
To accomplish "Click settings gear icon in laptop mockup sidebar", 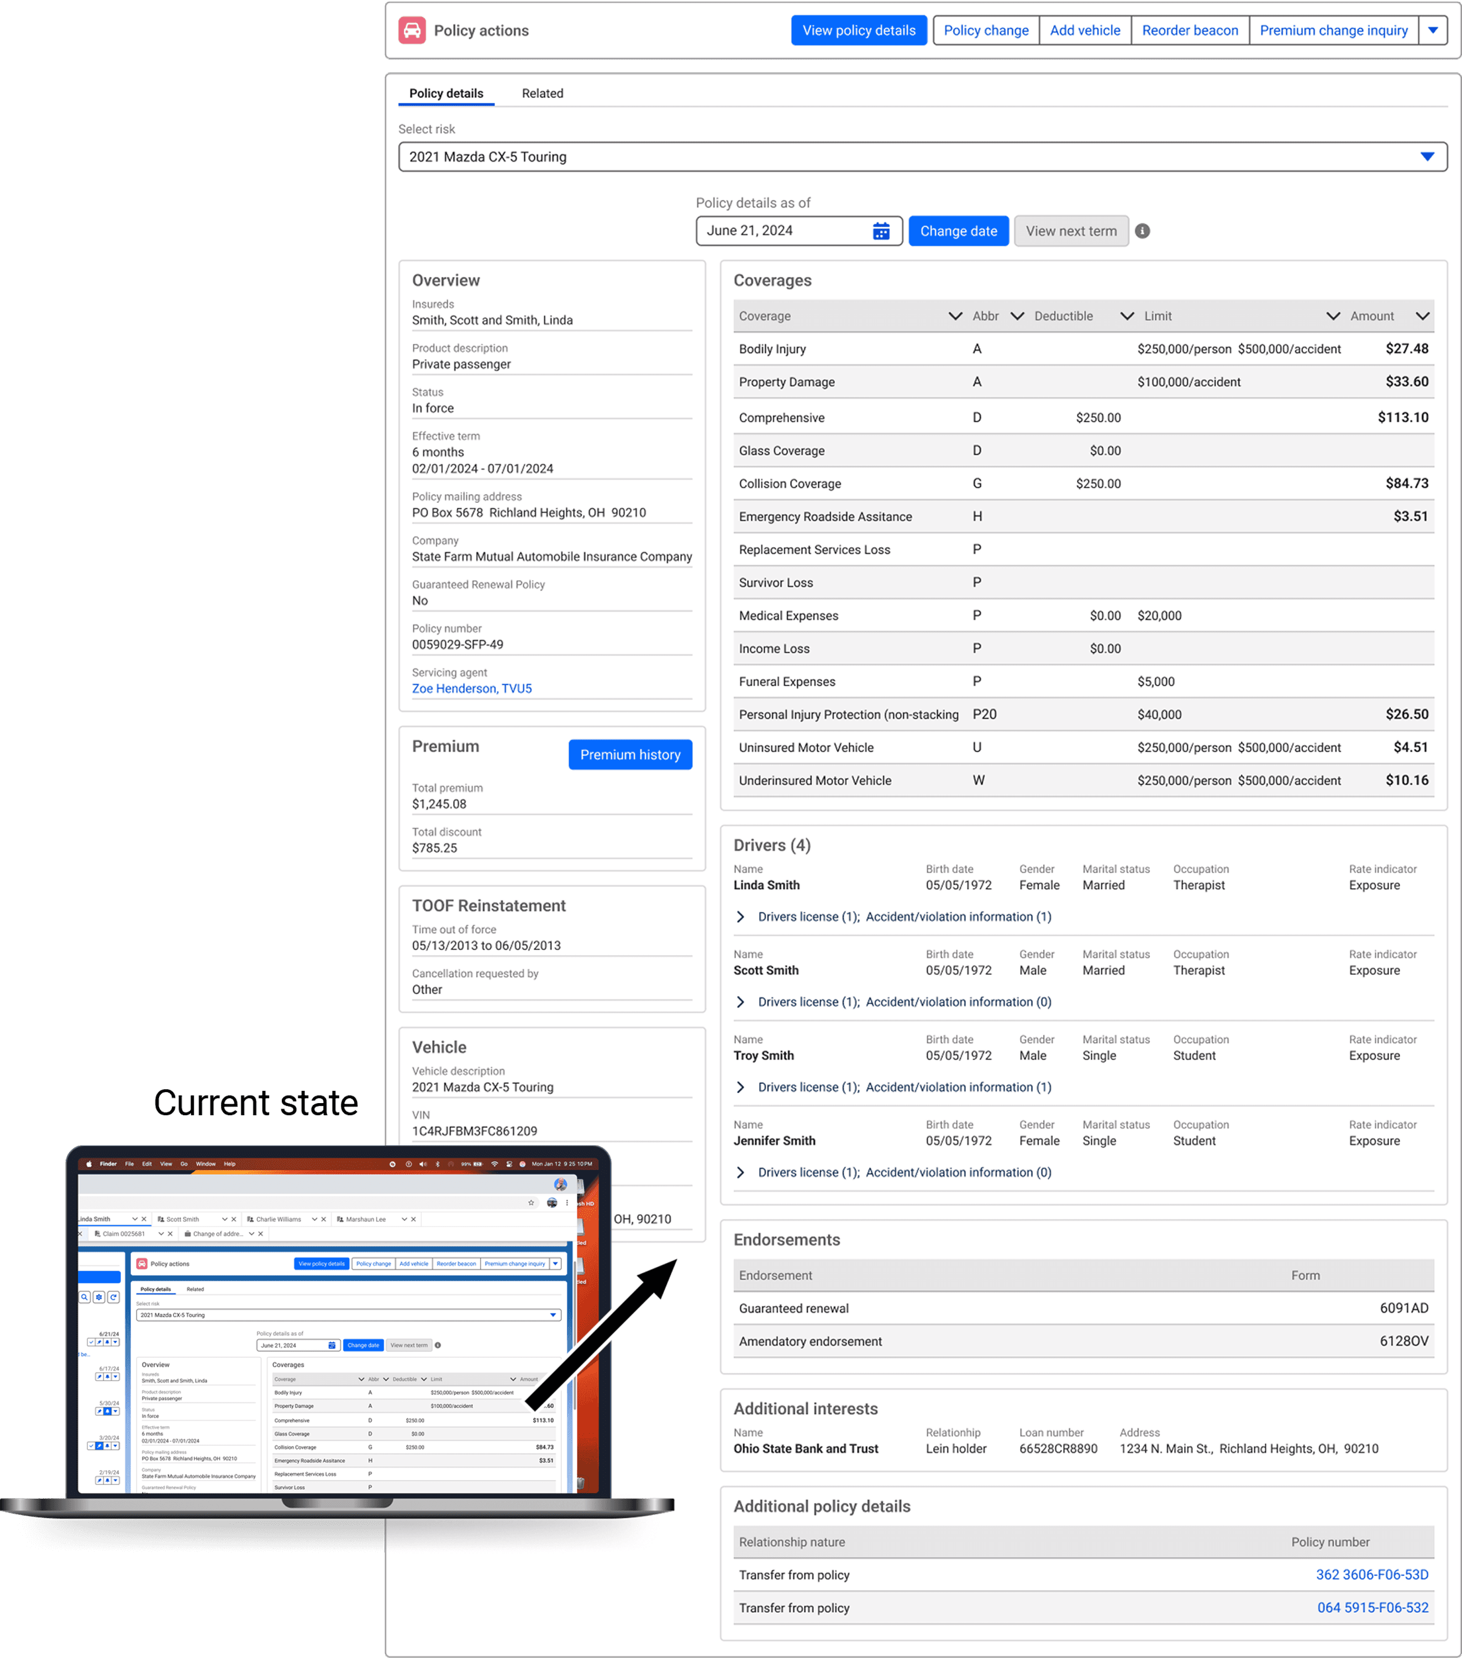I will click(99, 1298).
